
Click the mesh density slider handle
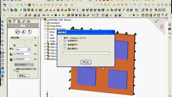click(25, 41)
